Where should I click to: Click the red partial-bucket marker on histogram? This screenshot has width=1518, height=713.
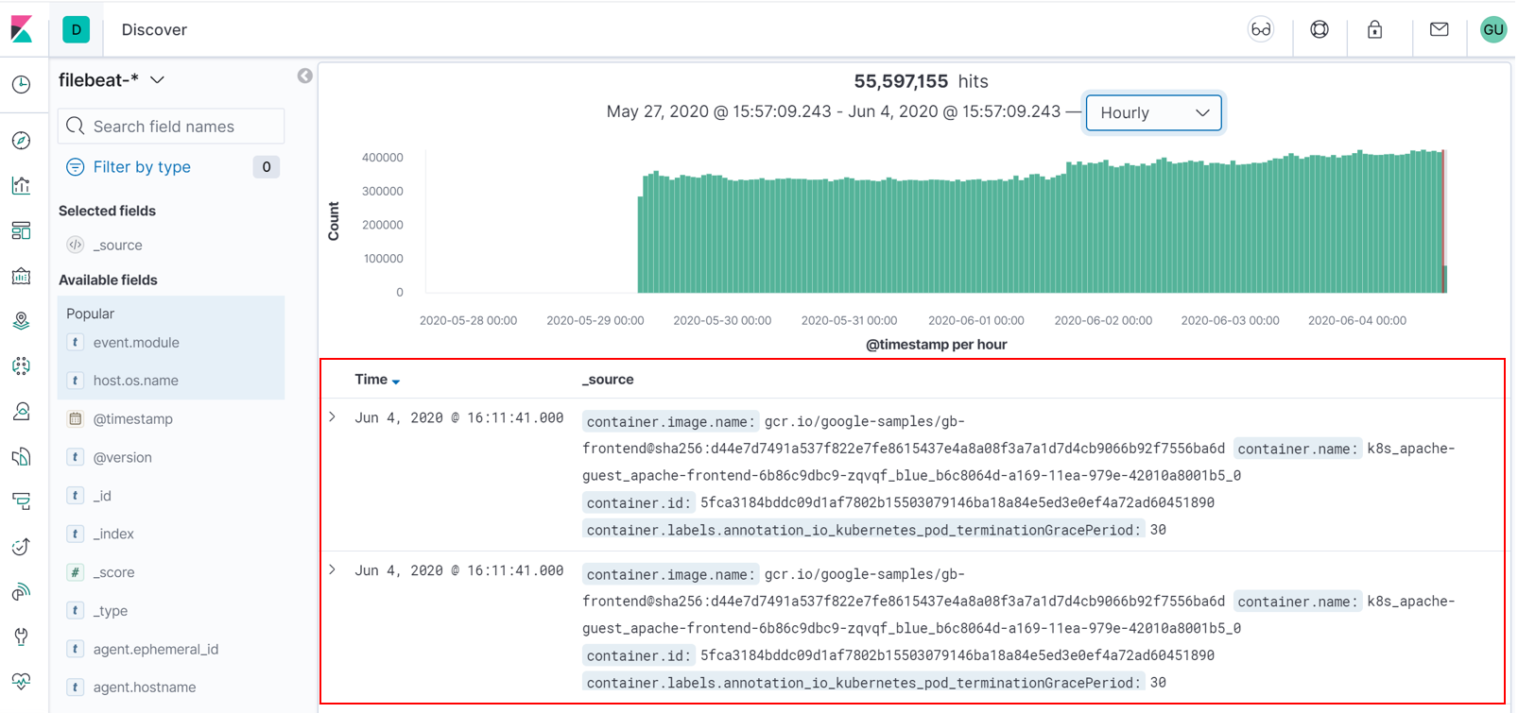[1443, 222]
